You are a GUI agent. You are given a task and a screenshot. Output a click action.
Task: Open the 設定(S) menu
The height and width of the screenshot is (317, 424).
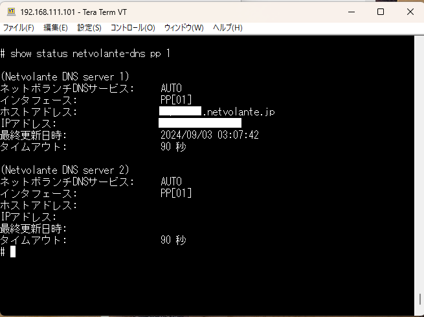click(89, 28)
